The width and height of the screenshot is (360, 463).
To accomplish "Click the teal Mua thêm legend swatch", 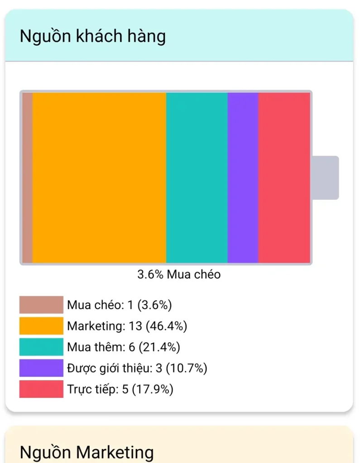I will (41, 347).
